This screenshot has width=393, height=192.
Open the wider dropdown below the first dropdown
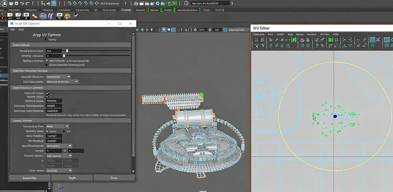coord(62,82)
